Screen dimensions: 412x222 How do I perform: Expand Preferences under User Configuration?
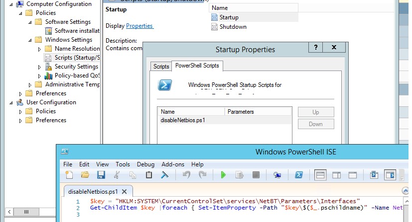pos(20,121)
